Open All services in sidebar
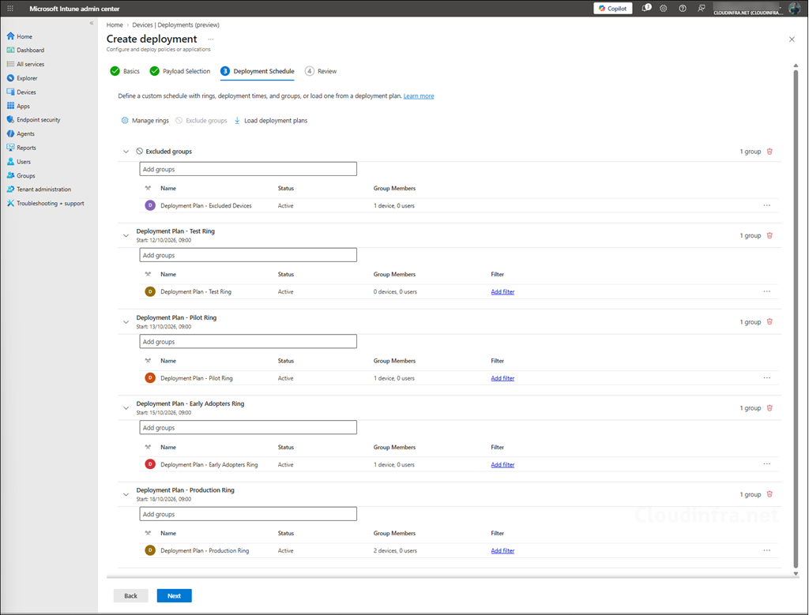This screenshot has height=615, width=809. [x=25, y=64]
